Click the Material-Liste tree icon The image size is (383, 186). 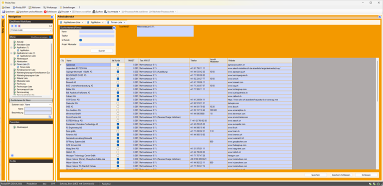[15, 78]
